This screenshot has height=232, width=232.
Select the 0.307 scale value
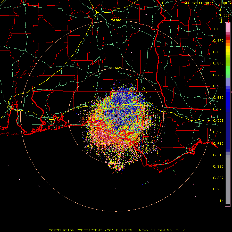[218, 178]
